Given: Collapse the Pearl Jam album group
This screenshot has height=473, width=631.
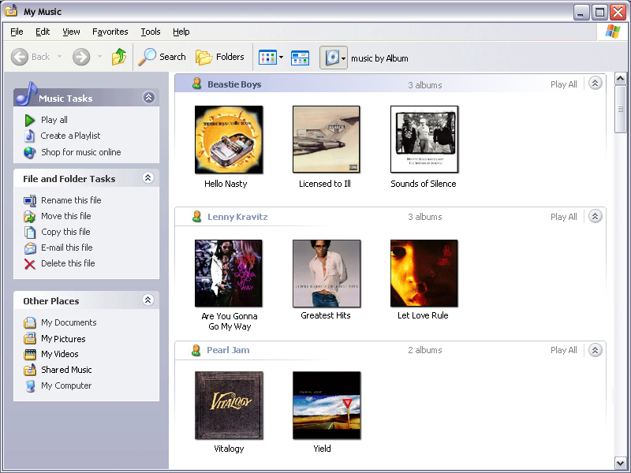Looking at the screenshot, I should tap(596, 350).
